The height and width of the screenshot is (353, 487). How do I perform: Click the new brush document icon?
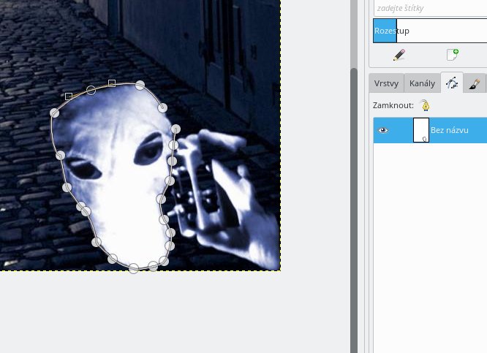tap(453, 55)
